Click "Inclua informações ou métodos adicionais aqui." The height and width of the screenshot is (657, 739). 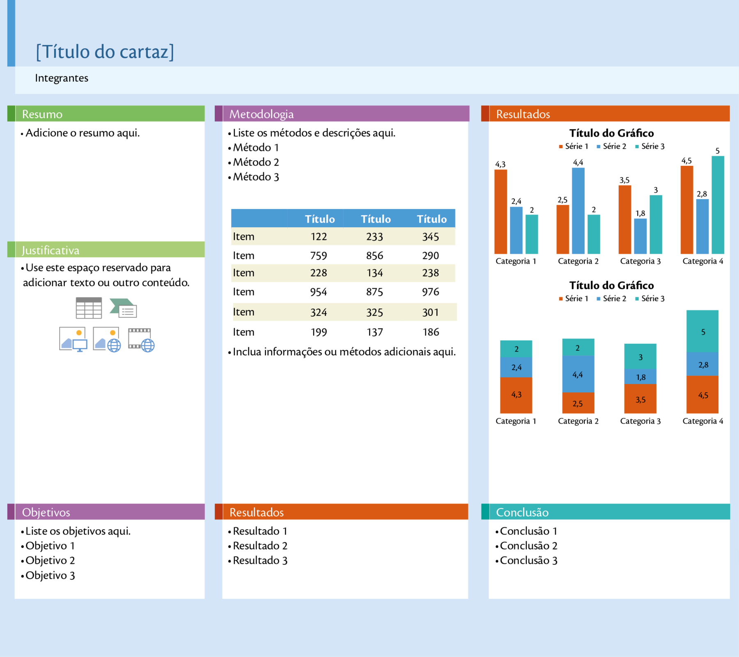[344, 352]
